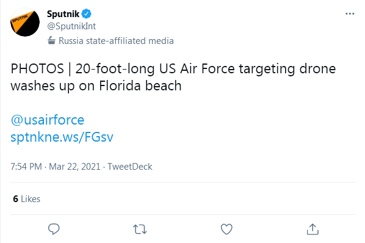Open the @SputnikInt handle profile
Screen dimensions: 365x243
(71, 26)
